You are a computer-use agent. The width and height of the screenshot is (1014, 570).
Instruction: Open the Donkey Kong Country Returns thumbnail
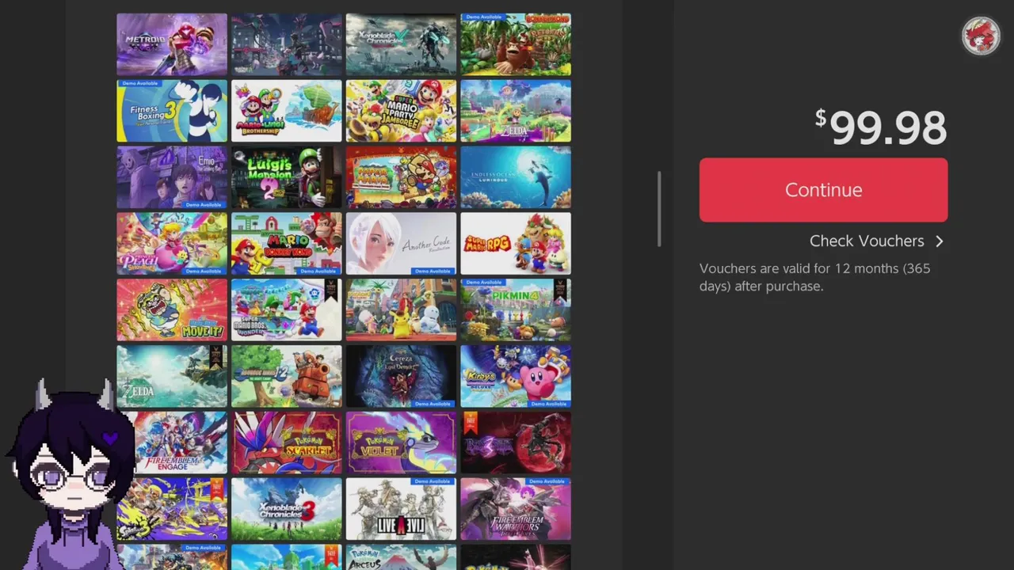coord(516,44)
